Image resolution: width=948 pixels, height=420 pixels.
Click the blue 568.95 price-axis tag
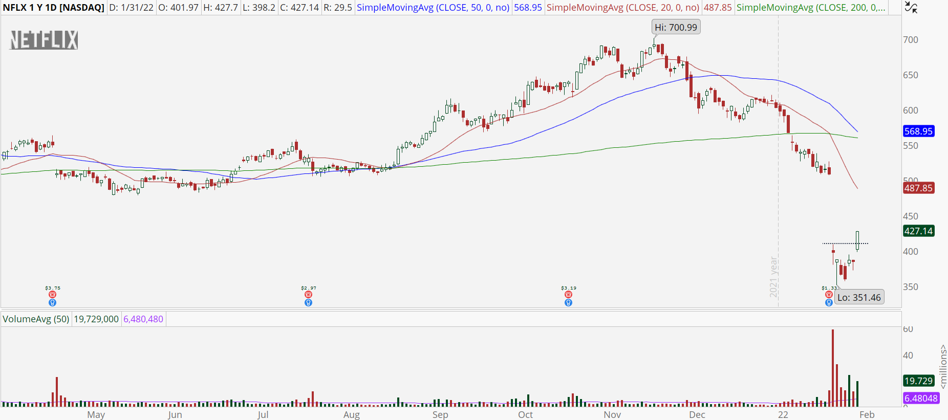coord(919,131)
